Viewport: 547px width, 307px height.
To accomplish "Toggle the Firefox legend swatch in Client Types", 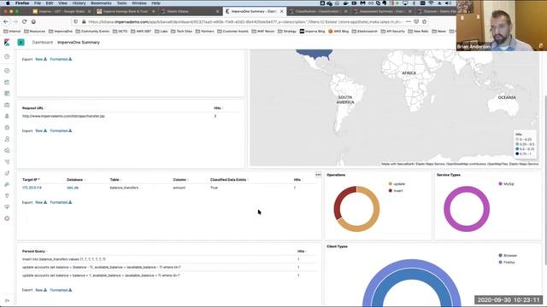I will coord(500,263).
